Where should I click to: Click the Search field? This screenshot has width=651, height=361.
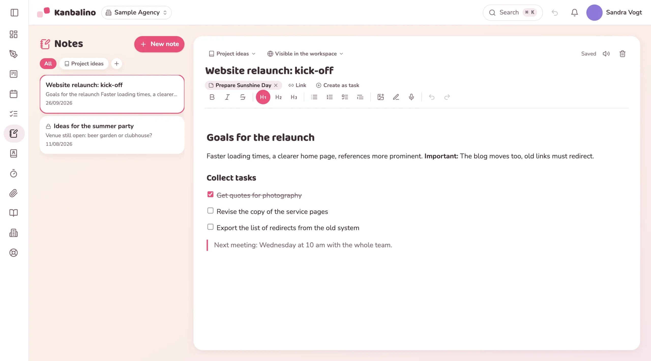513,12
